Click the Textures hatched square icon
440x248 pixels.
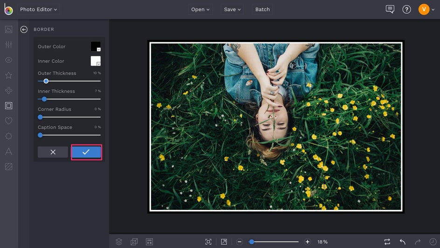point(8,167)
